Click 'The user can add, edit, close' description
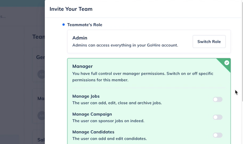Screen dimensions: 243x144 117,103
